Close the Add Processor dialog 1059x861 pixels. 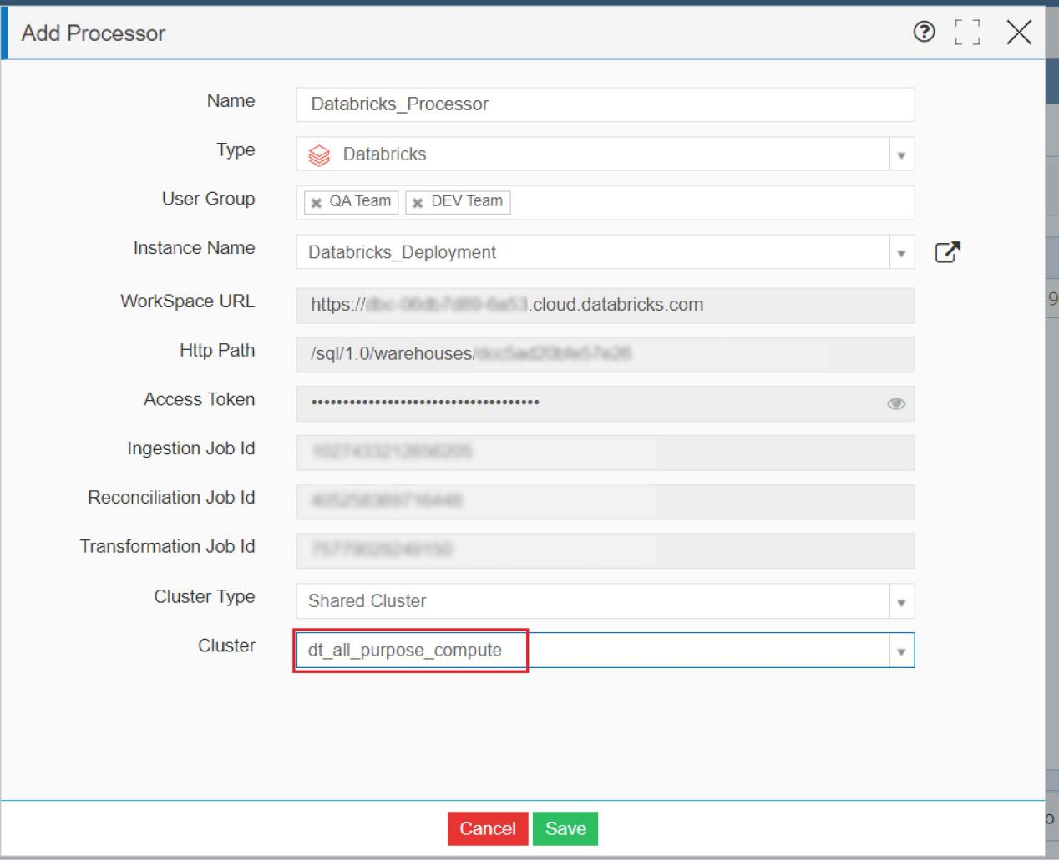(x=1019, y=33)
